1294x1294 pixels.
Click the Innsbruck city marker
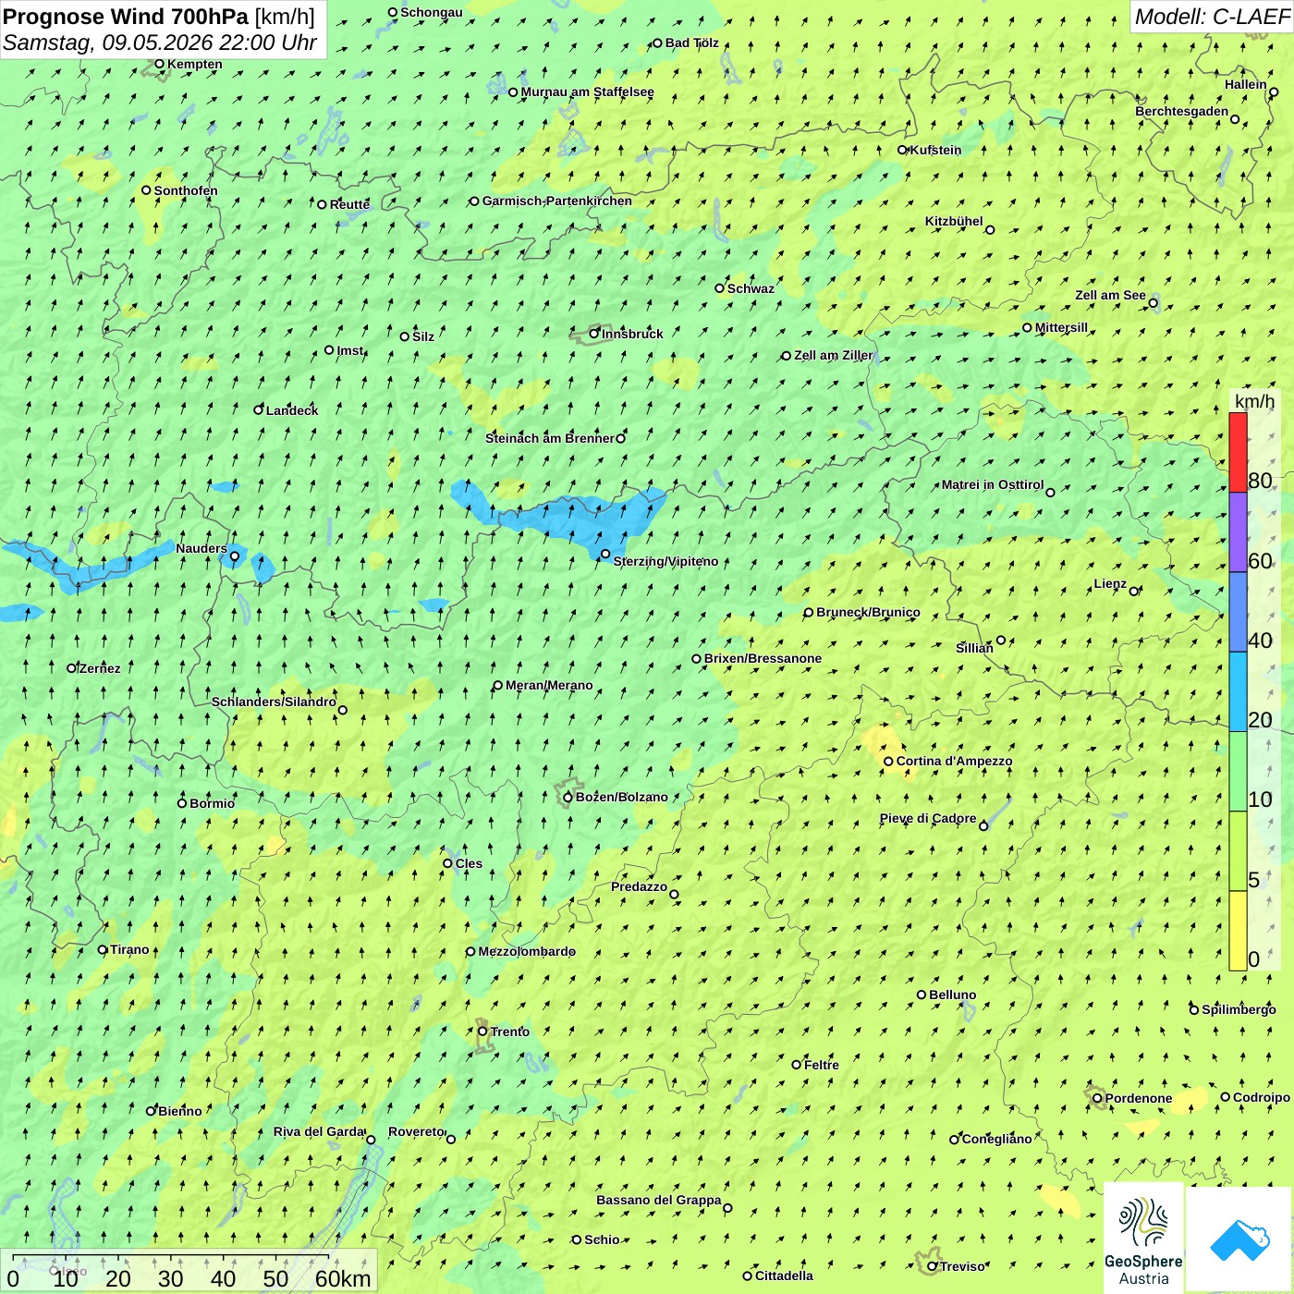pyautogui.click(x=594, y=334)
